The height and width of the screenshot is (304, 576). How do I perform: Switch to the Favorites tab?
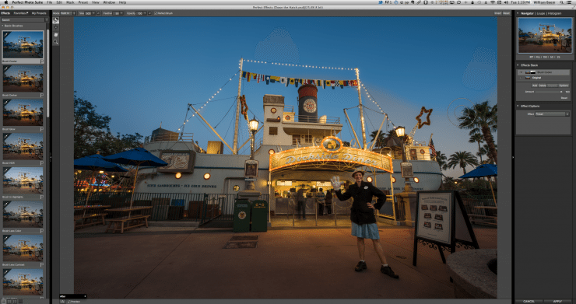(x=20, y=13)
